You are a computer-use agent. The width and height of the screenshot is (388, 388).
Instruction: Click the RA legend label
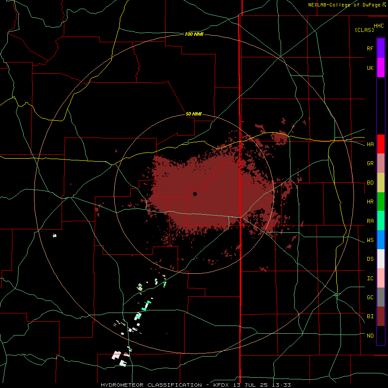370,221
